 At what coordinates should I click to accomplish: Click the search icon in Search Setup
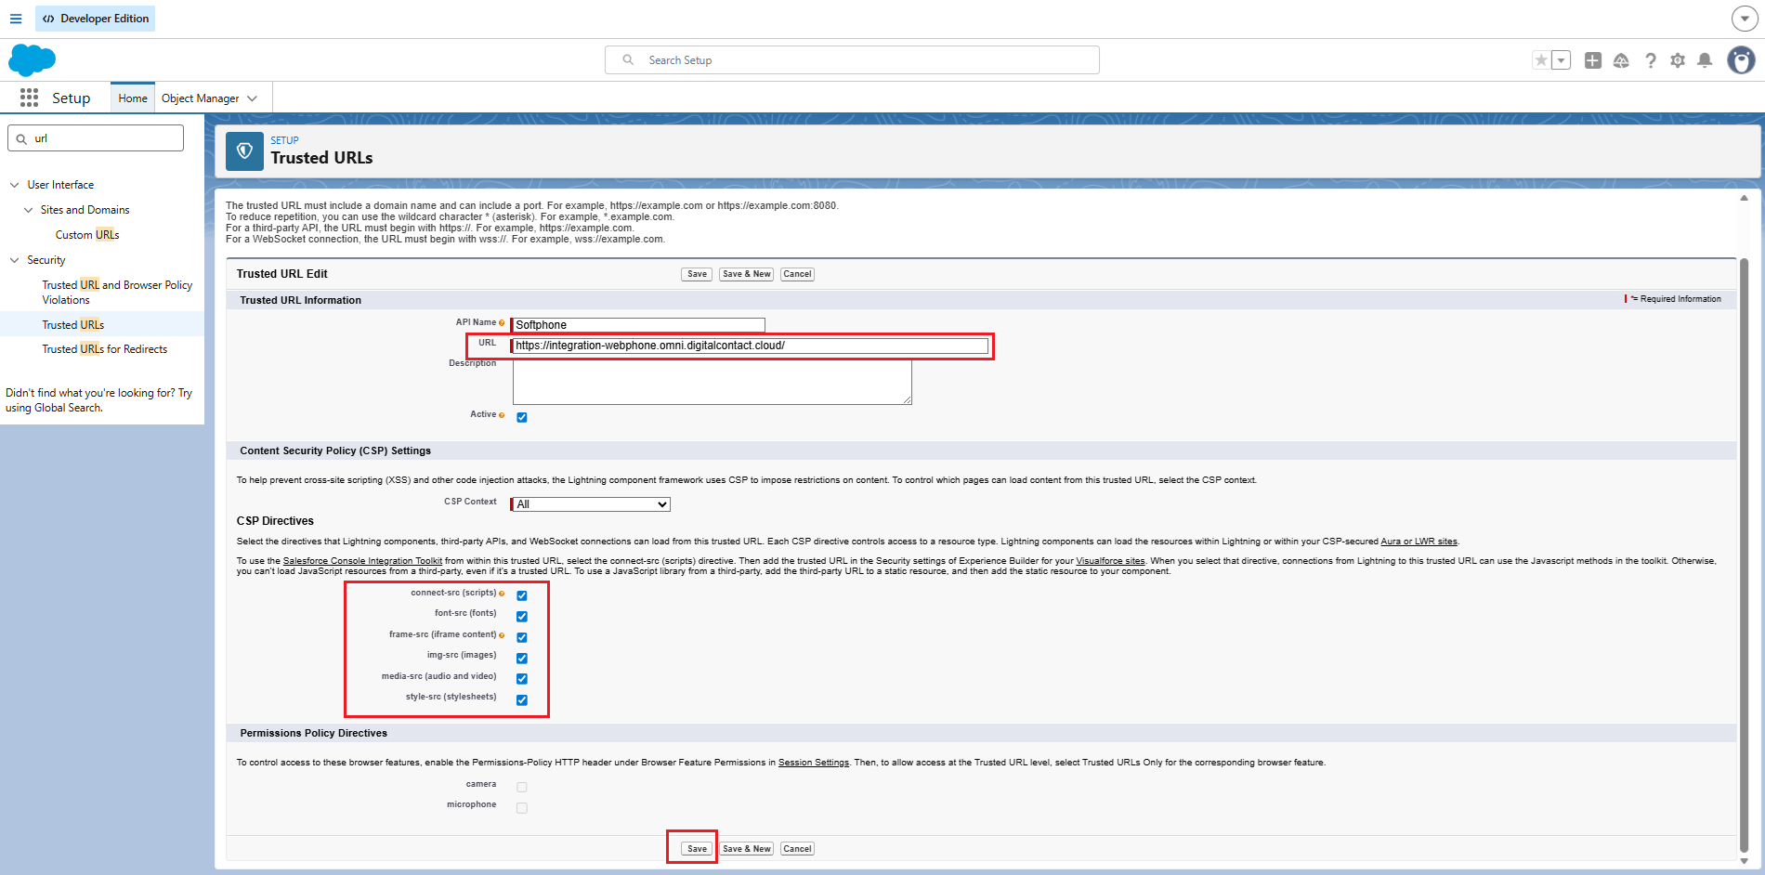tap(628, 60)
